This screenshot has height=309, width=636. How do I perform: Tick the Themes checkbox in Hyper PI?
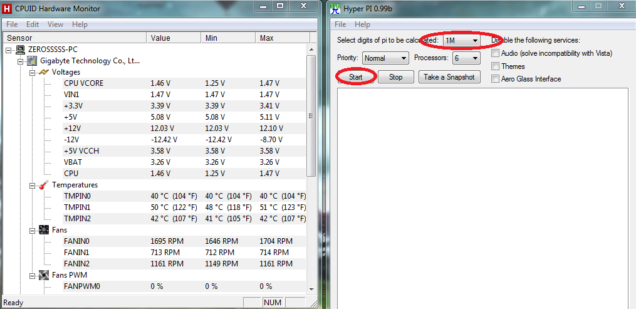coord(495,66)
